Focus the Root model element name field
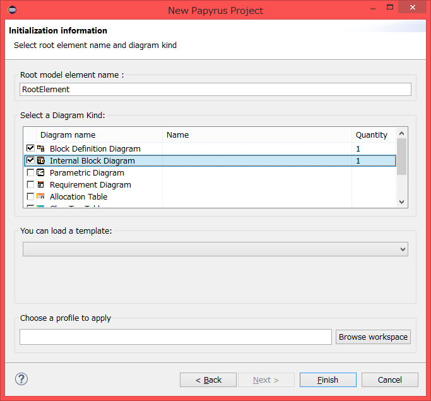This screenshot has height=401, width=431. click(216, 90)
